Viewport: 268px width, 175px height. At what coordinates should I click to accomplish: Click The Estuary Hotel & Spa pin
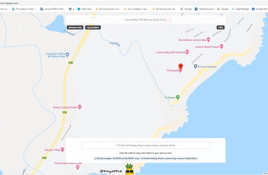coord(77,167)
